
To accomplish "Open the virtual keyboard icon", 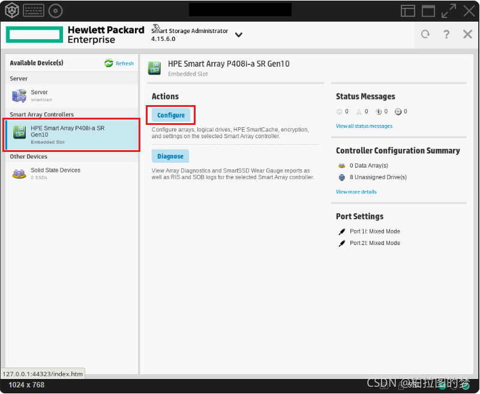I will tap(34, 11).
